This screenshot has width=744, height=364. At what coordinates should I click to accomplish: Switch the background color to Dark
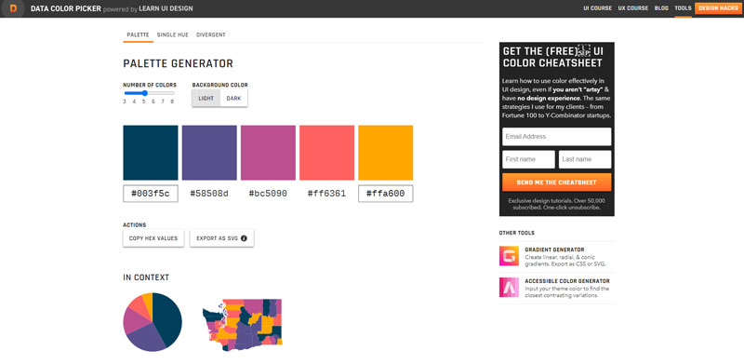point(233,99)
